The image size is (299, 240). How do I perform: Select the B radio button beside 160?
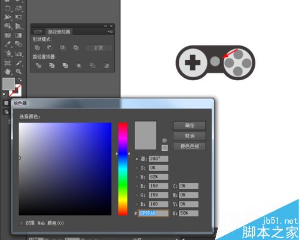[137, 205]
